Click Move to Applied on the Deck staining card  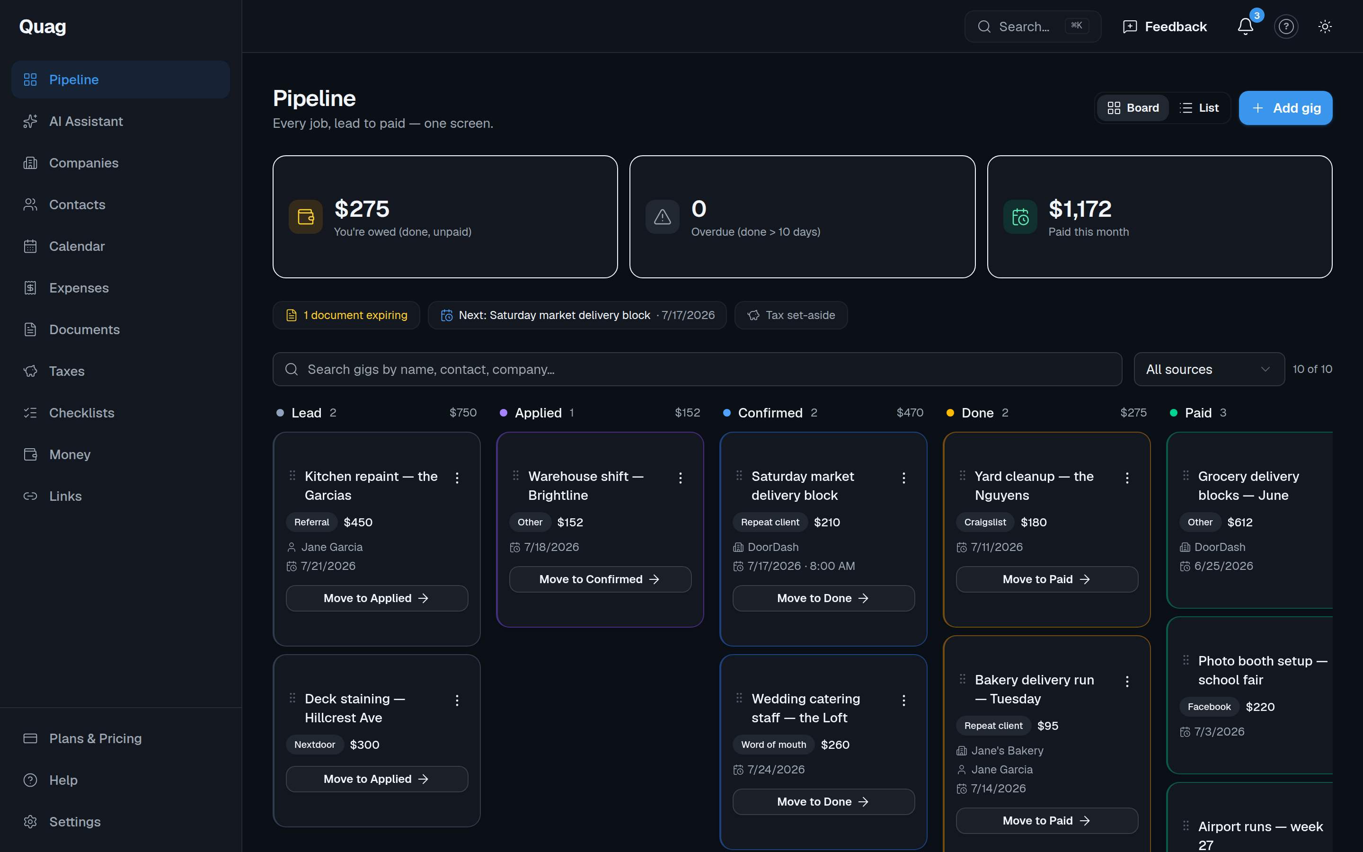coord(377,779)
